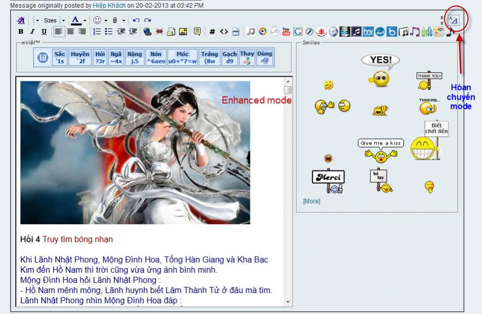Image resolution: width=482 pixels, height=314 pixels.
Task: Click the Undo arrow icon
Action: pos(136,20)
